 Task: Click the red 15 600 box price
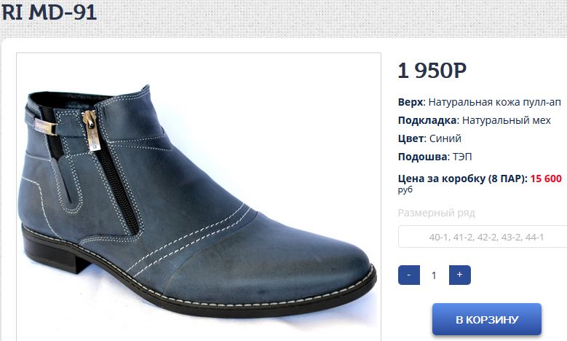click(546, 179)
